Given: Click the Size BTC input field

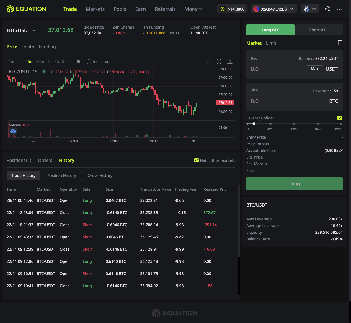Looking at the screenshot, I should click(288, 101).
